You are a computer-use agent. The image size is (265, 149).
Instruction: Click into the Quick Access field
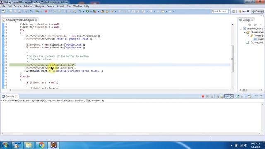219,11
